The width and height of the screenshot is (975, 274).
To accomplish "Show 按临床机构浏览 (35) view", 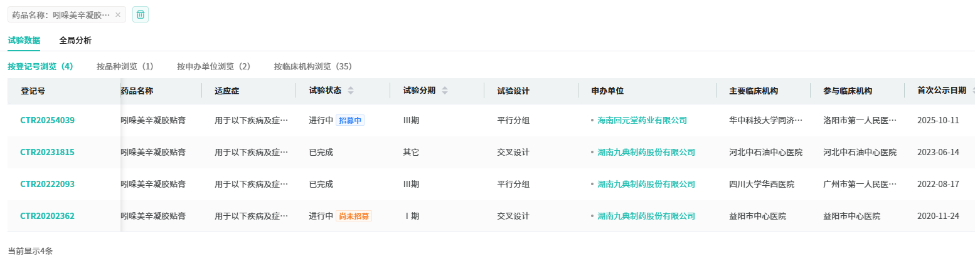I will [312, 66].
